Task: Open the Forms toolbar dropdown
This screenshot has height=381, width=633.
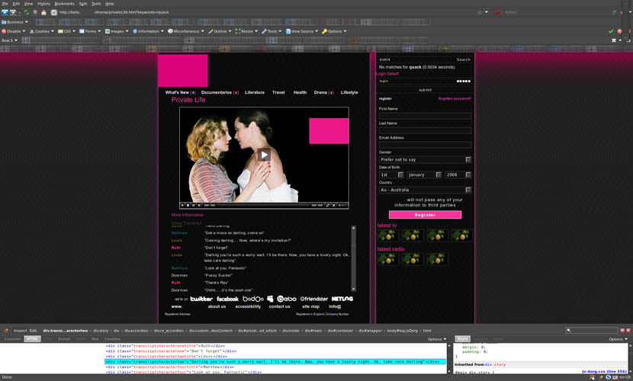Action: point(90,31)
